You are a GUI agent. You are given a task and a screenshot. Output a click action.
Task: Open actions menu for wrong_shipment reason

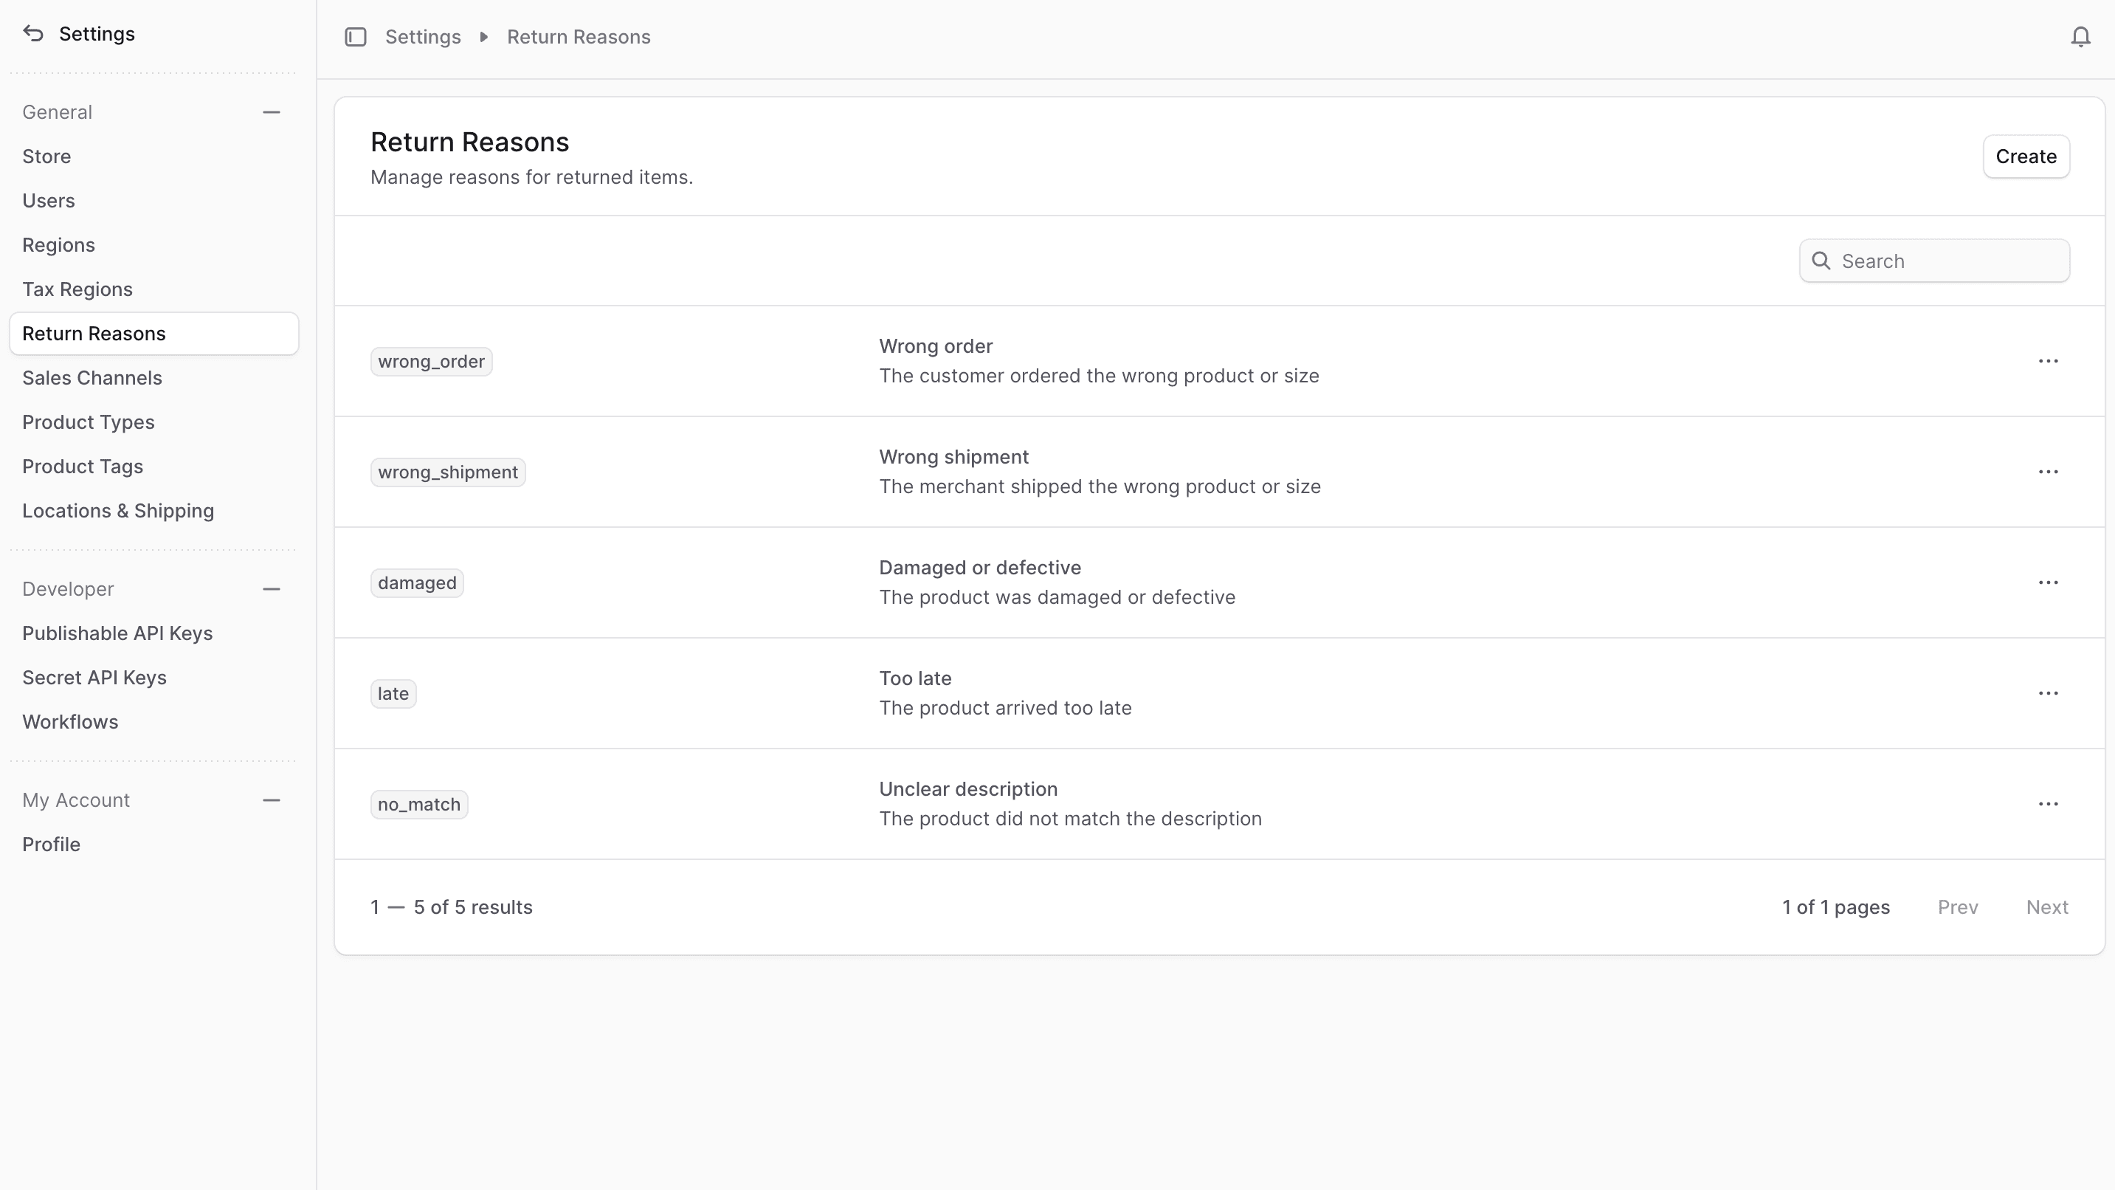coord(2048,472)
